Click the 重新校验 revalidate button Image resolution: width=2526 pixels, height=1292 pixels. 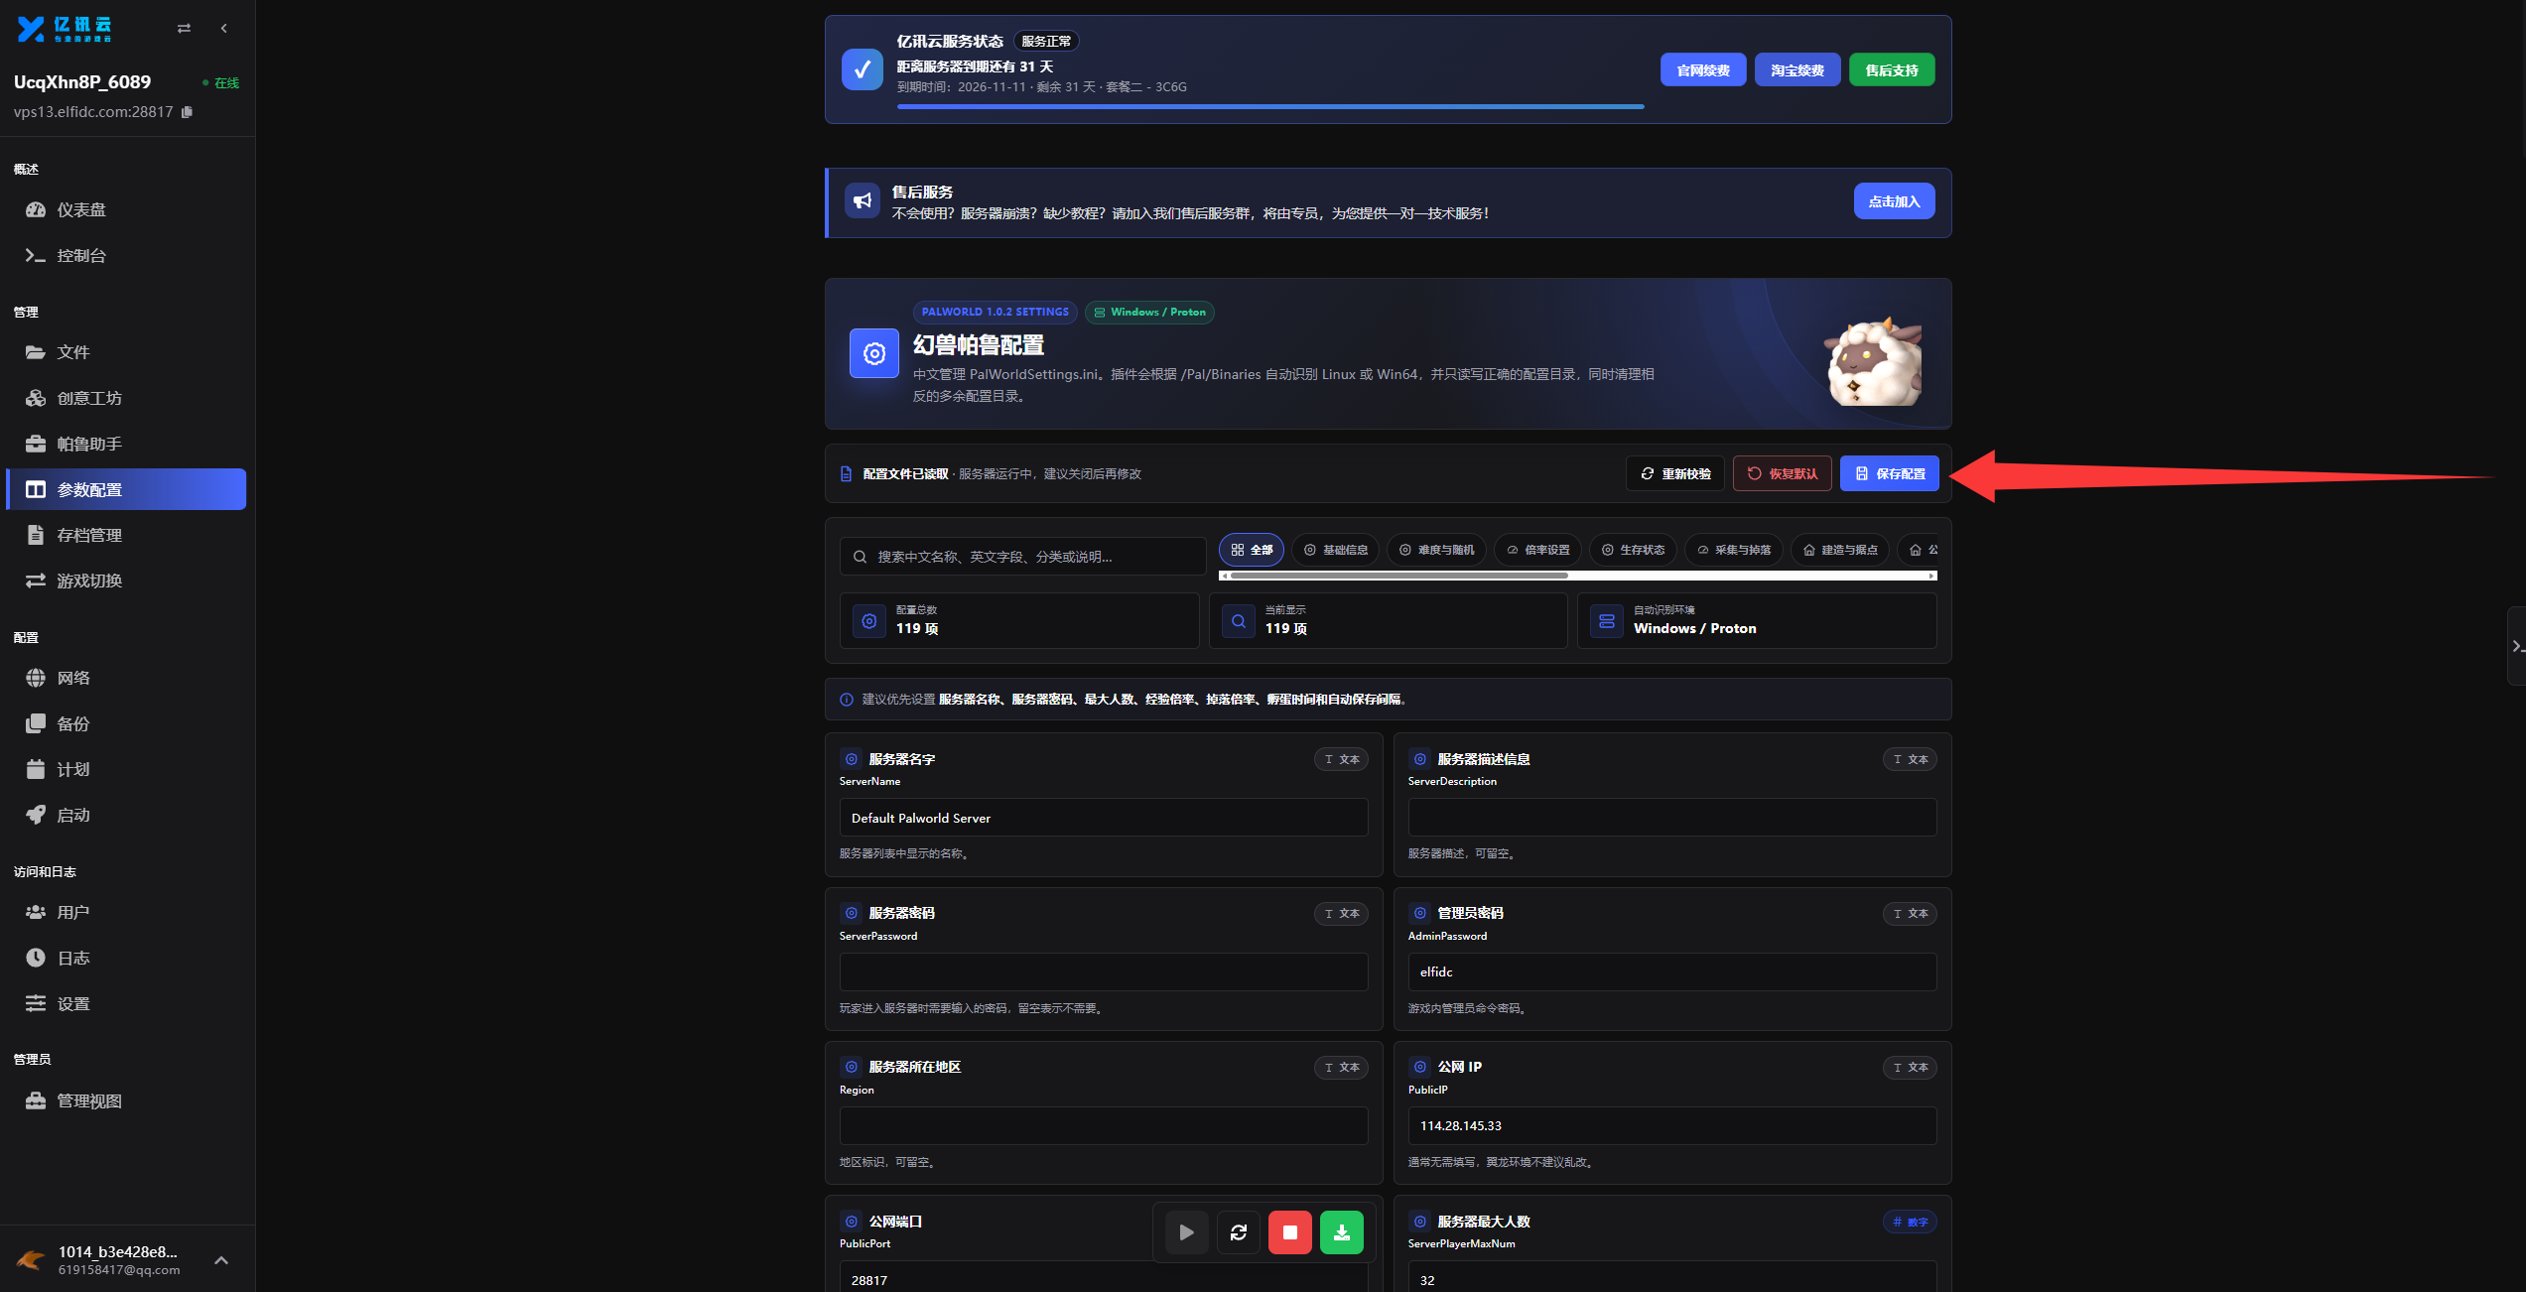(x=1675, y=473)
